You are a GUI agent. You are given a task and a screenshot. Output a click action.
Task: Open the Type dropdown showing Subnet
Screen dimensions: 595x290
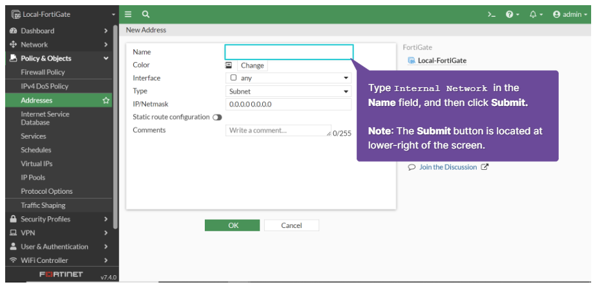pos(288,91)
